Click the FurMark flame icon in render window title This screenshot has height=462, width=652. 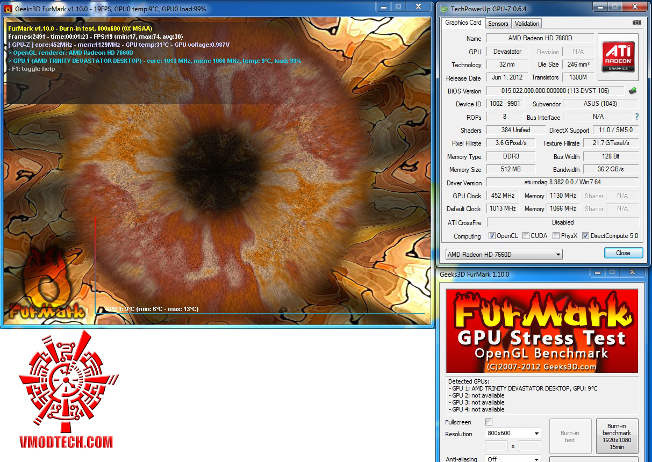pos(8,9)
